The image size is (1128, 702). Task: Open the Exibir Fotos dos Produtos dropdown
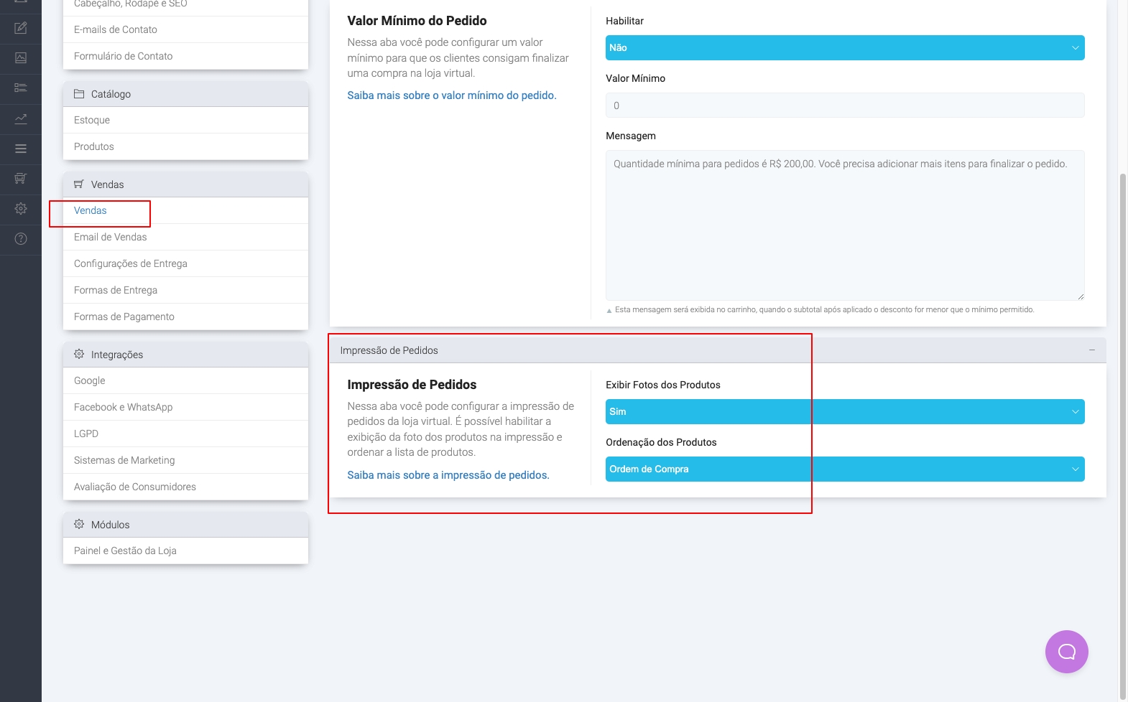point(844,412)
